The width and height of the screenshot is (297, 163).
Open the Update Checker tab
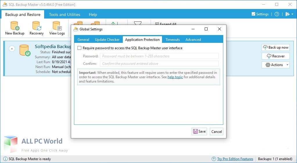[x=107, y=40]
